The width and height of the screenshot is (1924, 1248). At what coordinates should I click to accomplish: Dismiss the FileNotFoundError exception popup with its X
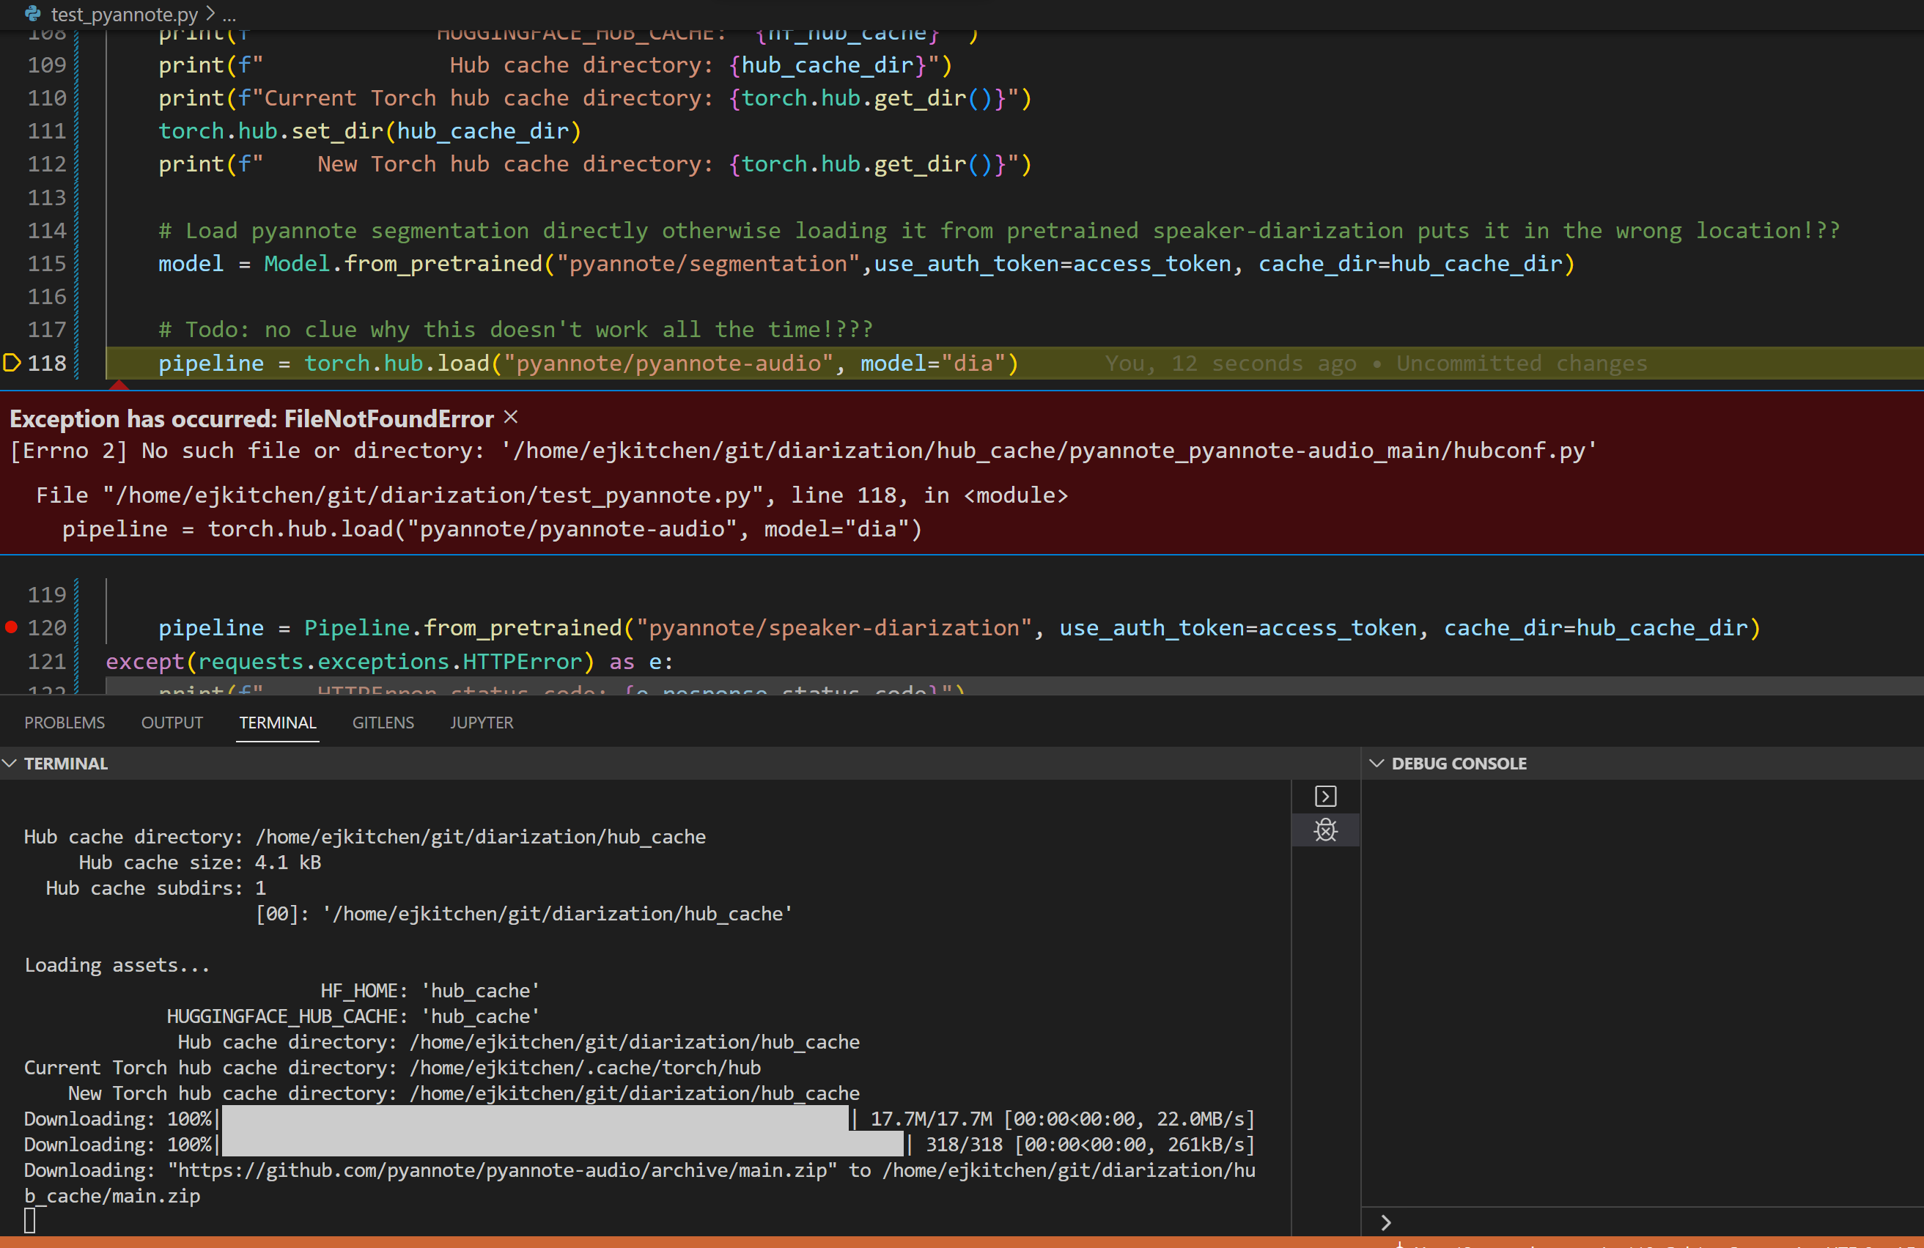[x=510, y=417]
